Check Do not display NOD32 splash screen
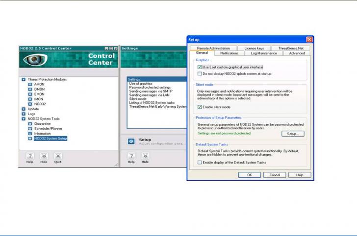 pyautogui.click(x=200, y=73)
